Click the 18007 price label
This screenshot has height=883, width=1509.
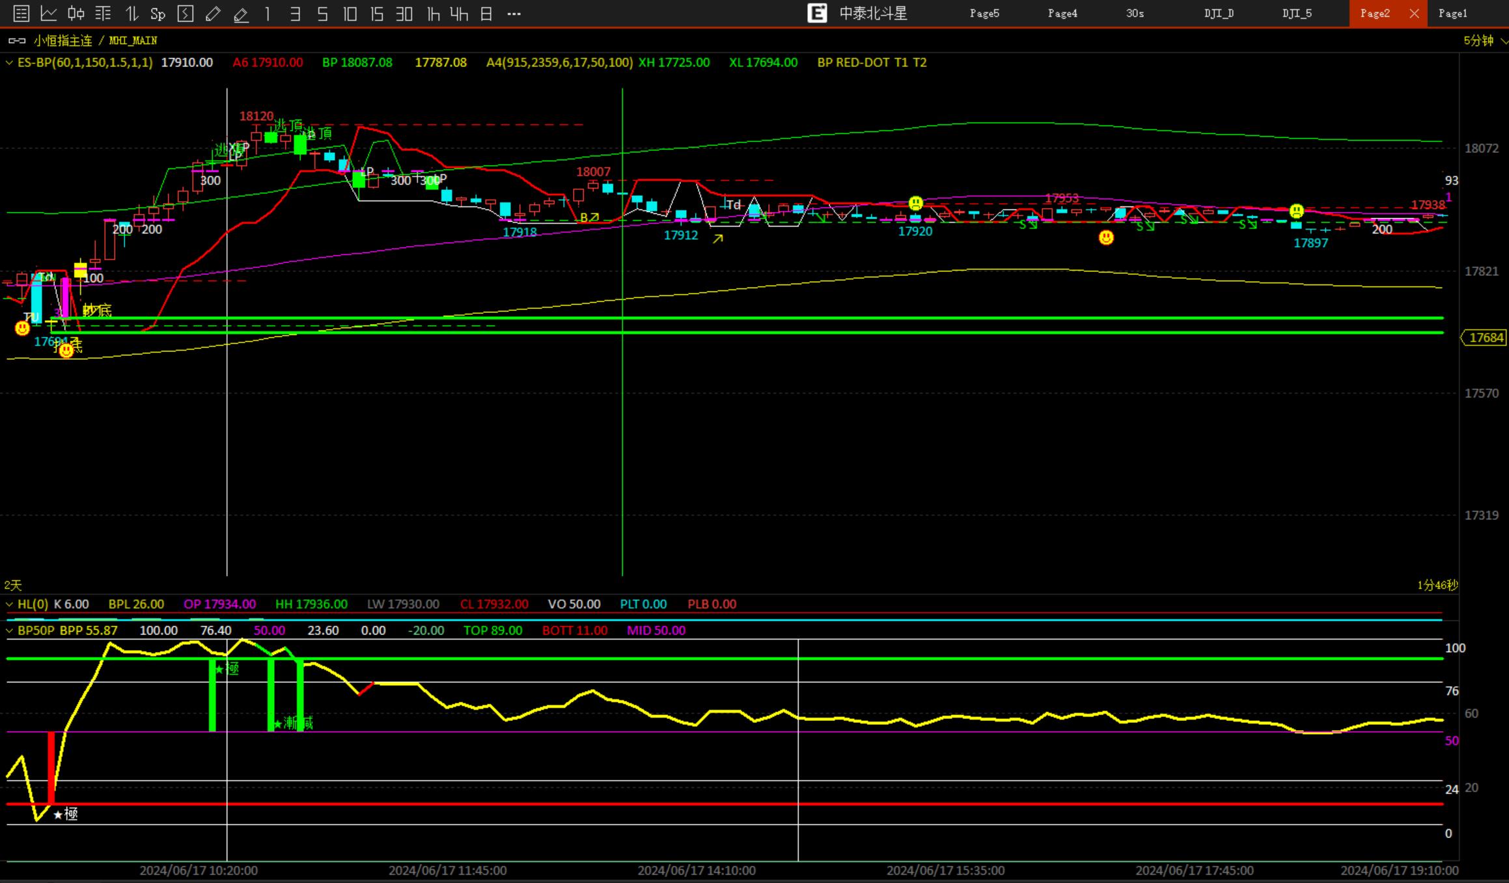593,172
